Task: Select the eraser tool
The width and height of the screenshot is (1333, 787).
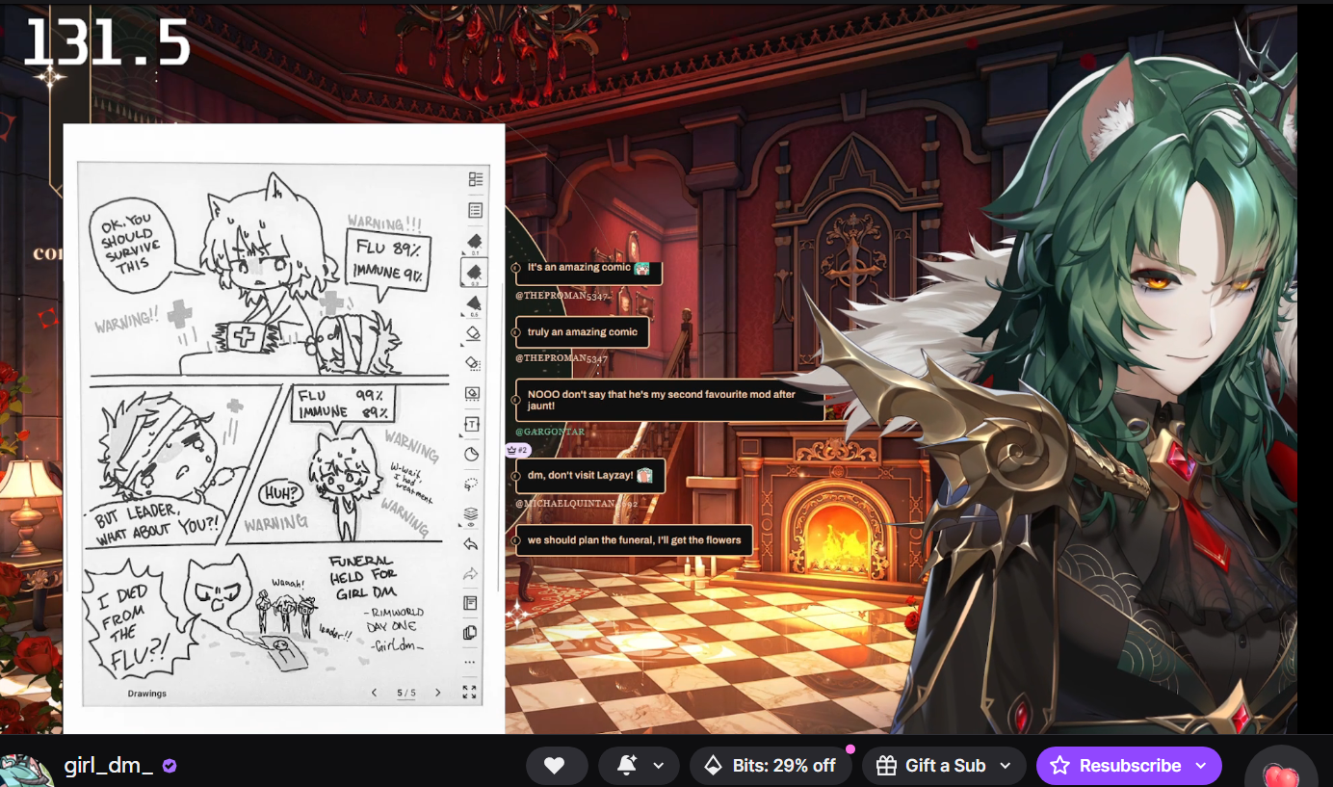Action: pos(473,332)
